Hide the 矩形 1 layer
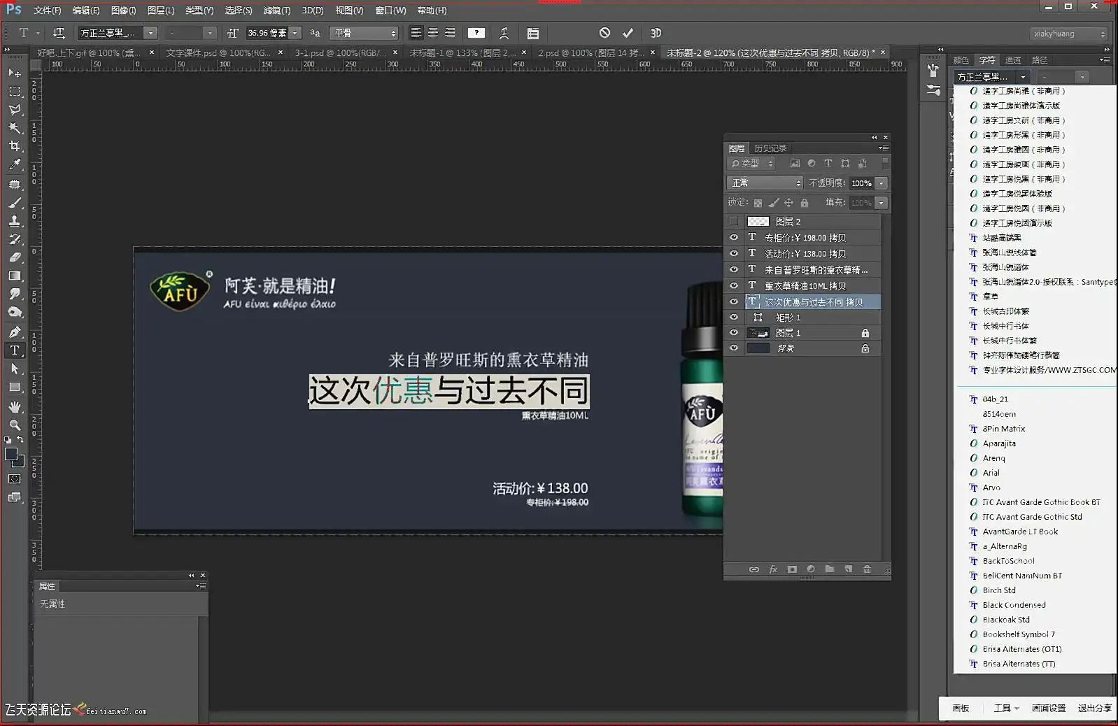1118x726 pixels. click(734, 317)
